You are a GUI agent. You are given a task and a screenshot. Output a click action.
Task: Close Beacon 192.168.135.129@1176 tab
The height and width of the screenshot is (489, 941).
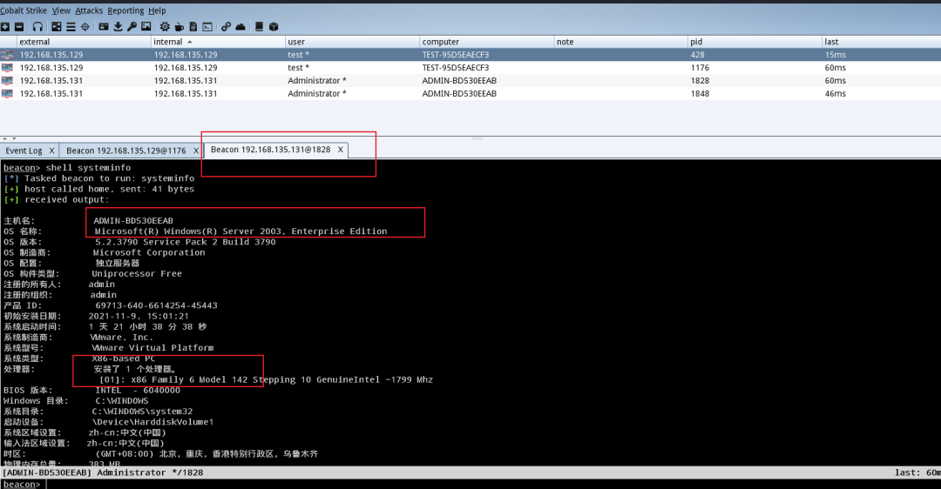[196, 151]
